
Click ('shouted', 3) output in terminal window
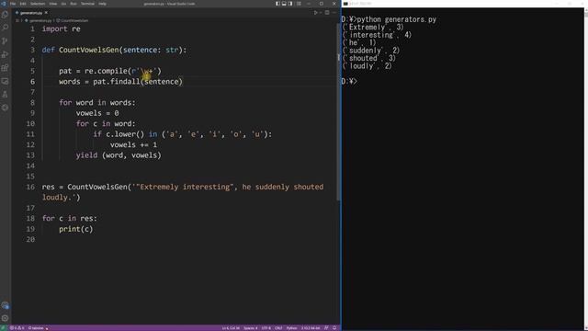point(369,58)
